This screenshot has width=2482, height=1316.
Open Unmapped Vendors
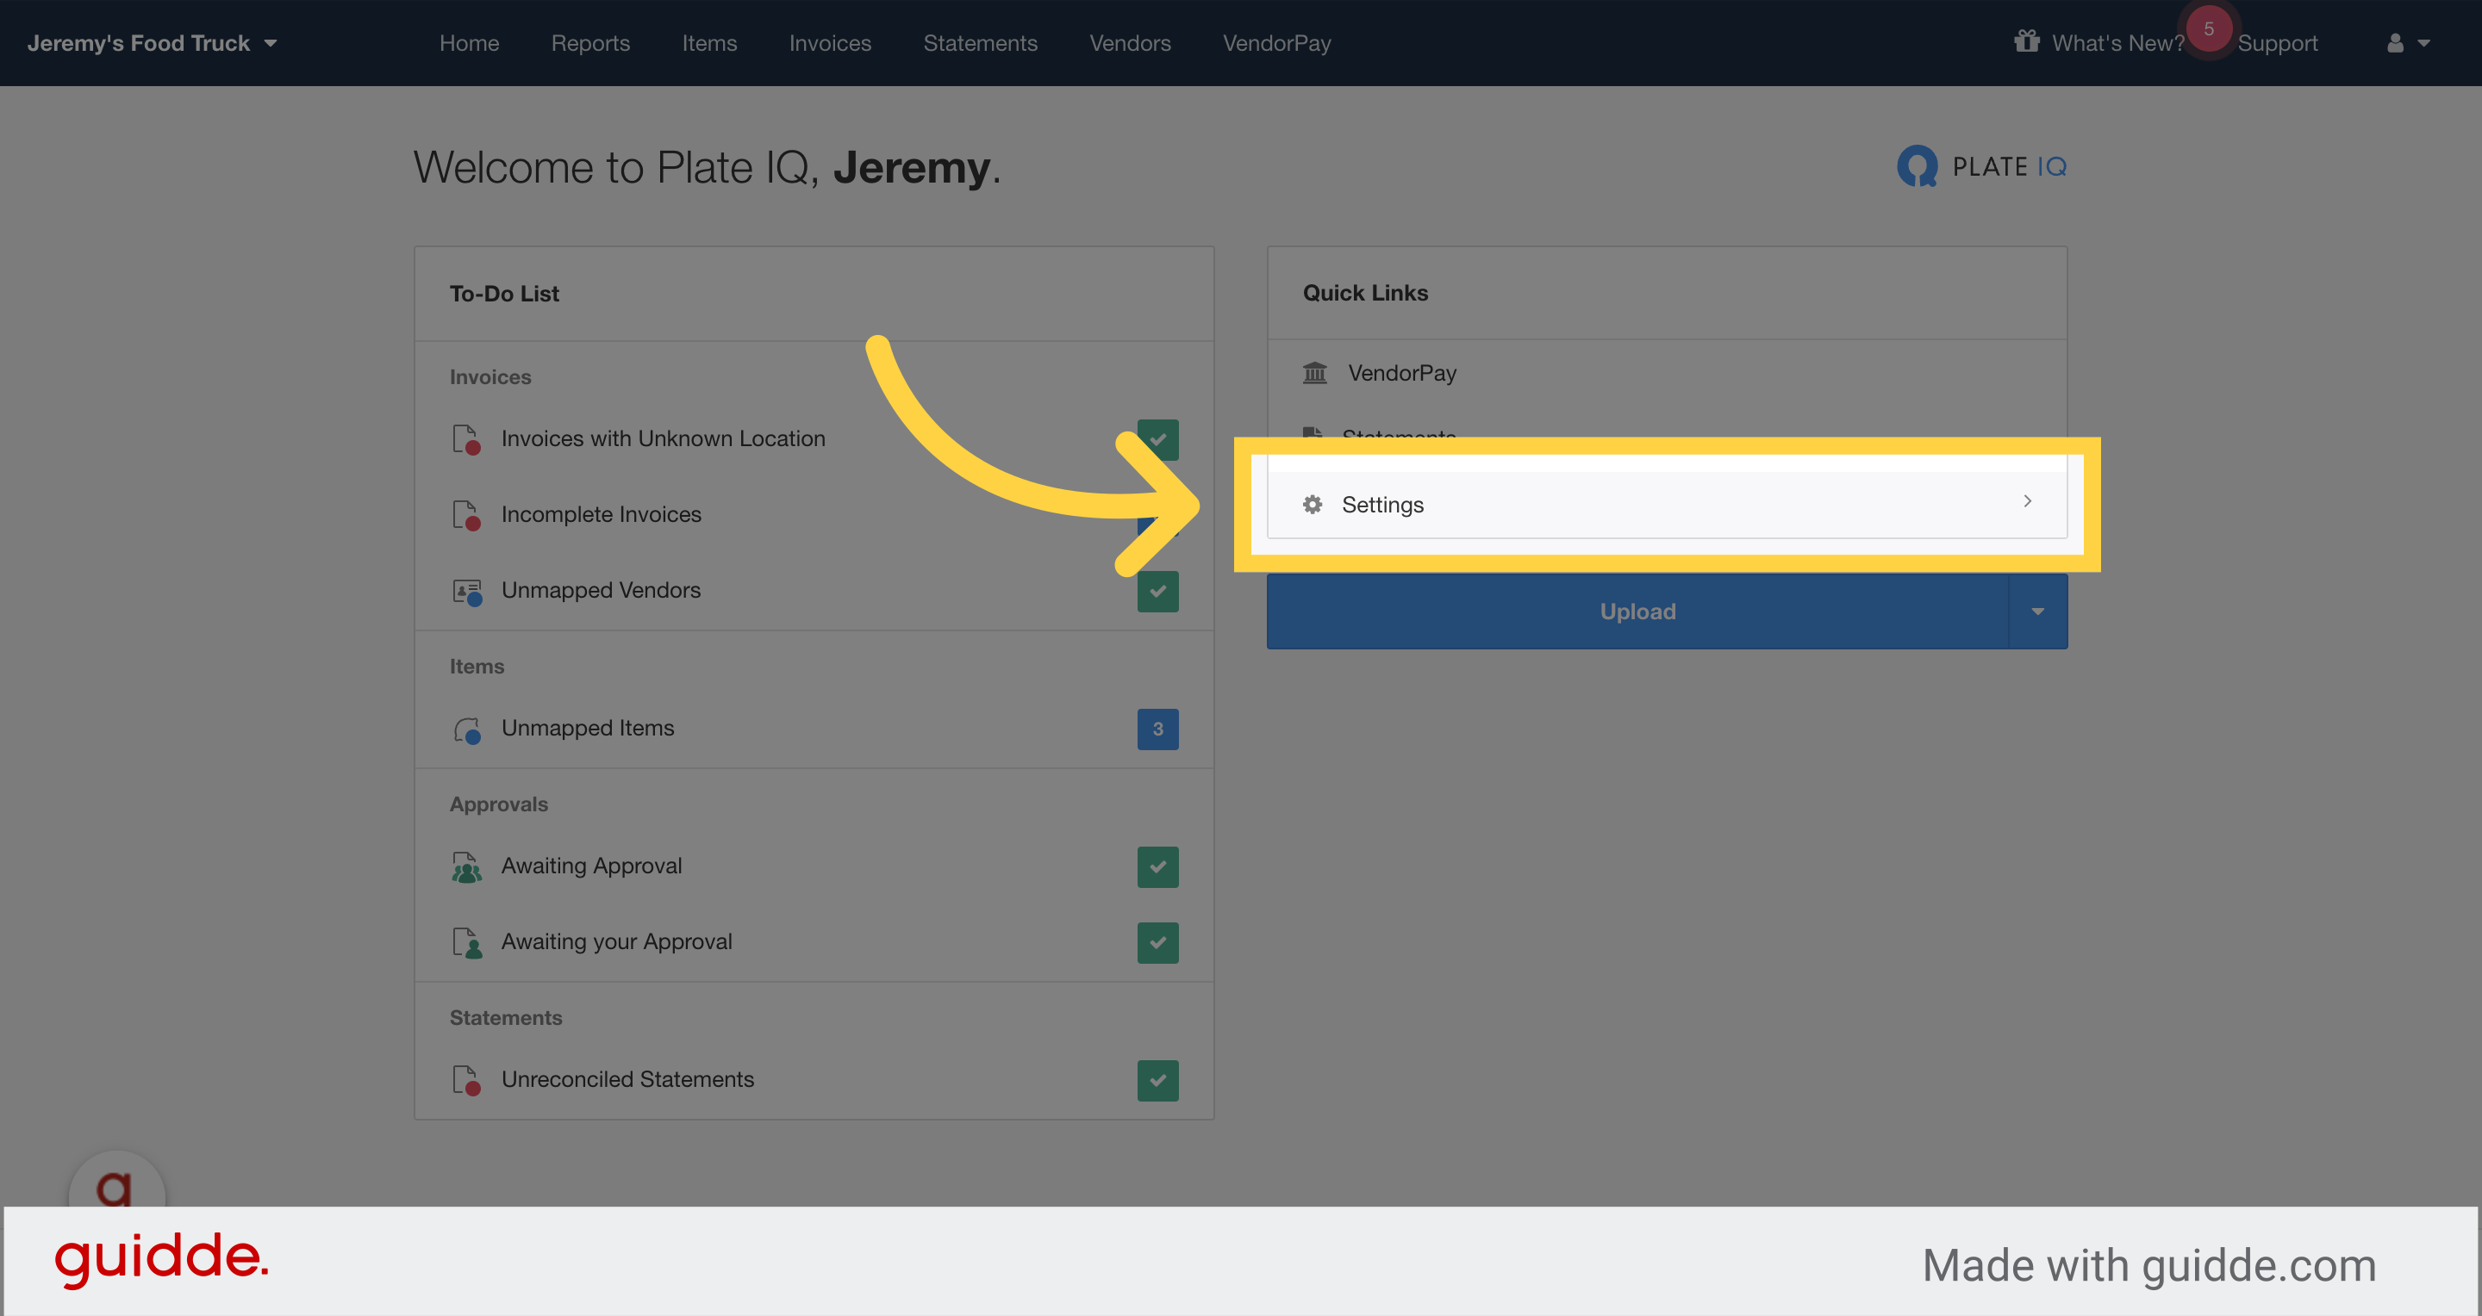pos(601,590)
